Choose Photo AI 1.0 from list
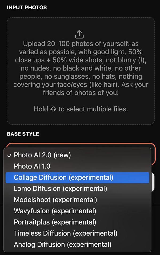160x255 pixels. coord(32,166)
